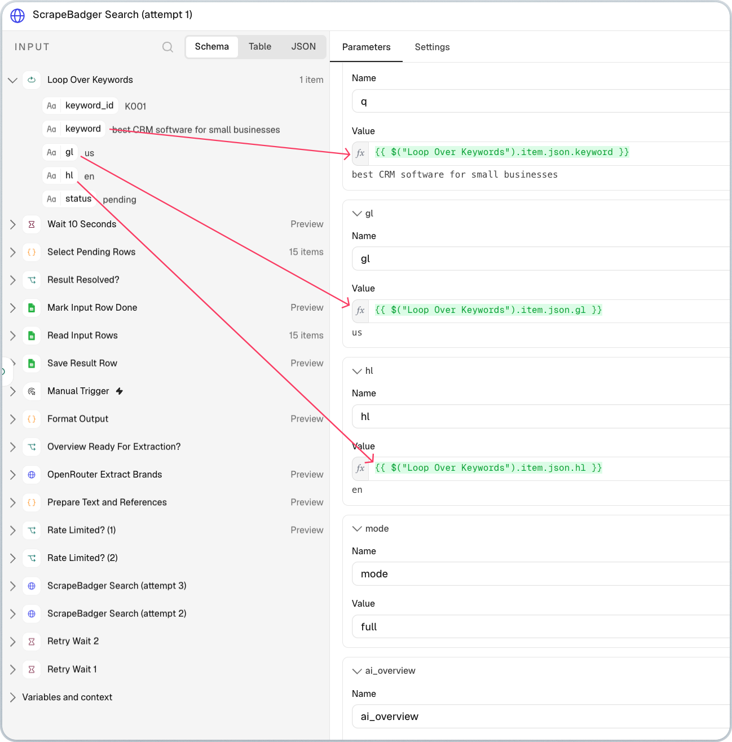
Task: Click the fx expression icon for the gl value
Action: [361, 311]
